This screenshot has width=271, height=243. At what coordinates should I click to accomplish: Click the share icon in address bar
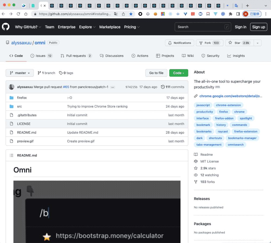click(123, 14)
